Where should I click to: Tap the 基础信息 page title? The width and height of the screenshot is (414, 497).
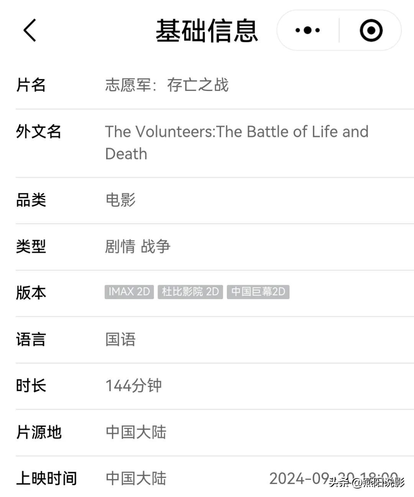(x=207, y=31)
